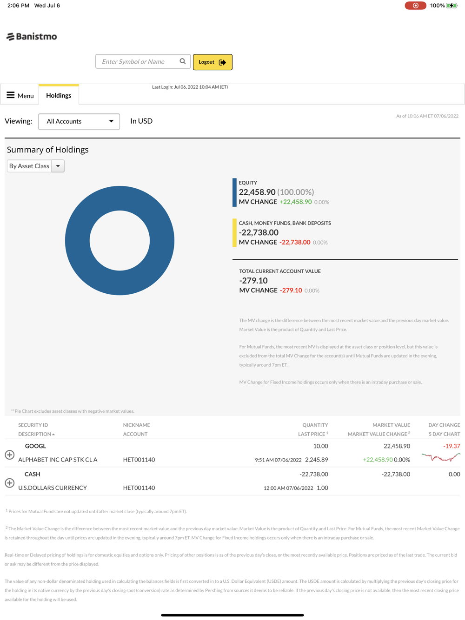Click the ACCOUNT column header

(x=135, y=434)
